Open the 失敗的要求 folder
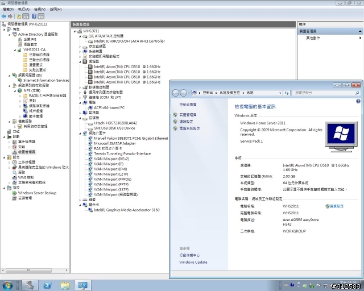 click(38, 70)
